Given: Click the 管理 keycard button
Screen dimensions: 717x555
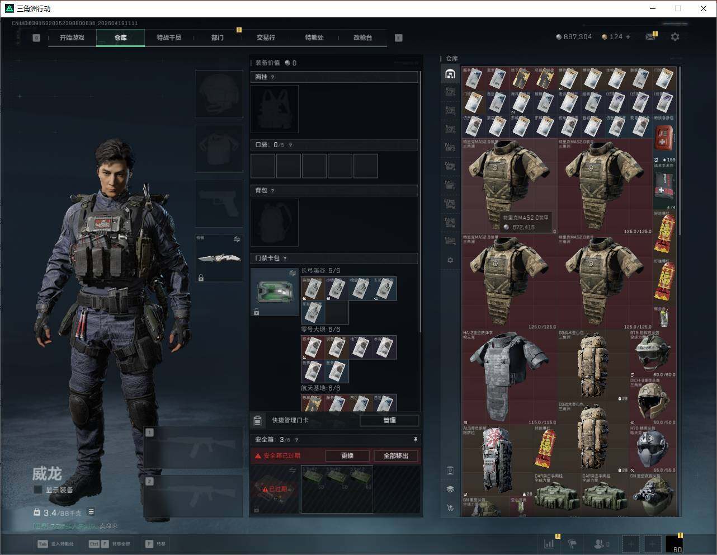Looking at the screenshot, I should (390, 420).
